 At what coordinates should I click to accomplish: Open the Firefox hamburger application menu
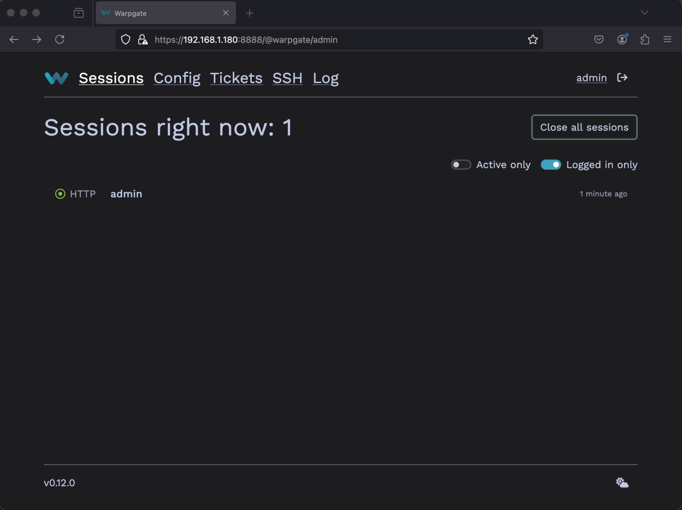tap(667, 40)
